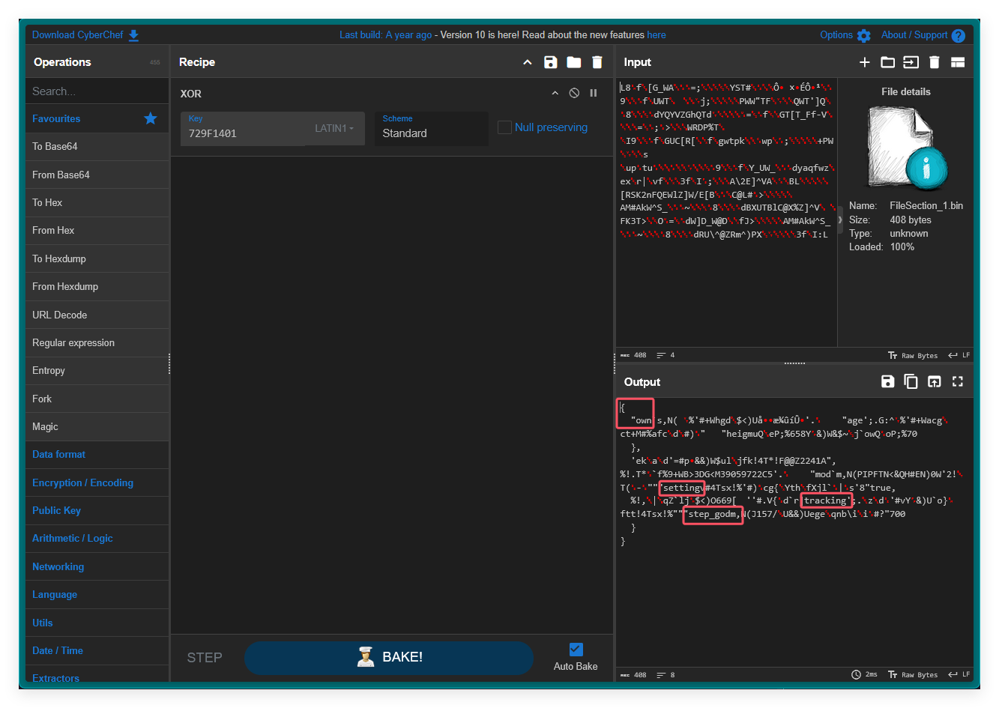Expand the Public Key category

pos(97,510)
